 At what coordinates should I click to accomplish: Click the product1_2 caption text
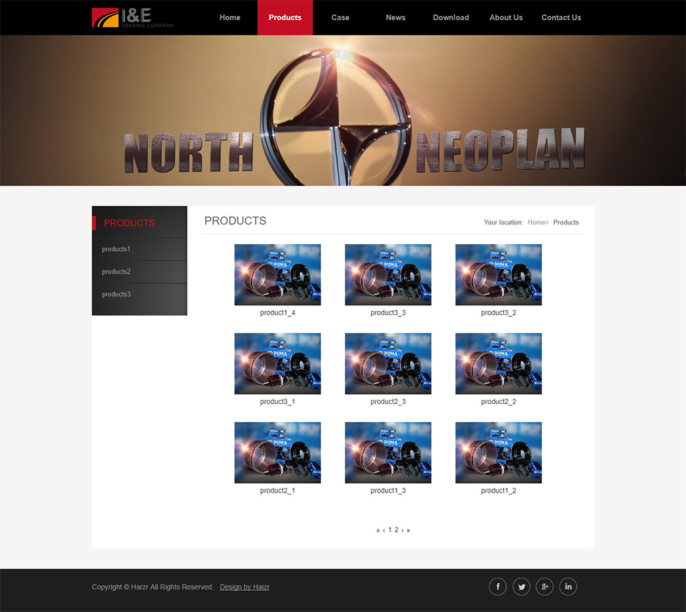[498, 491]
